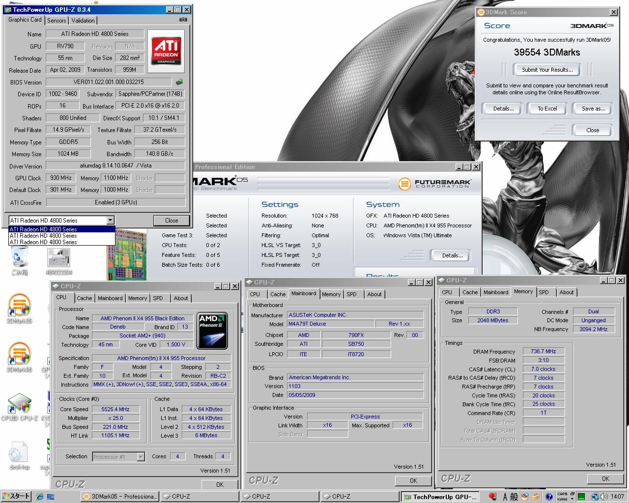Click Close in the 3DMark Score window
This screenshot has height=503, width=629.
(593, 130)
